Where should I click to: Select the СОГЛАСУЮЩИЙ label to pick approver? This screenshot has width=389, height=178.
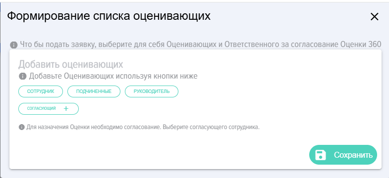(x=42, y=108)
